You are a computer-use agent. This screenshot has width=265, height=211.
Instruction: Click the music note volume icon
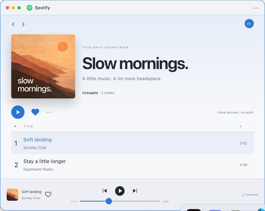pos(243,195)
